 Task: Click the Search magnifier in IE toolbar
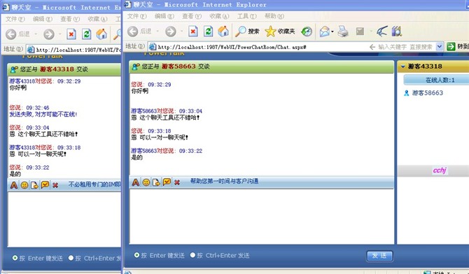[247, 31]
